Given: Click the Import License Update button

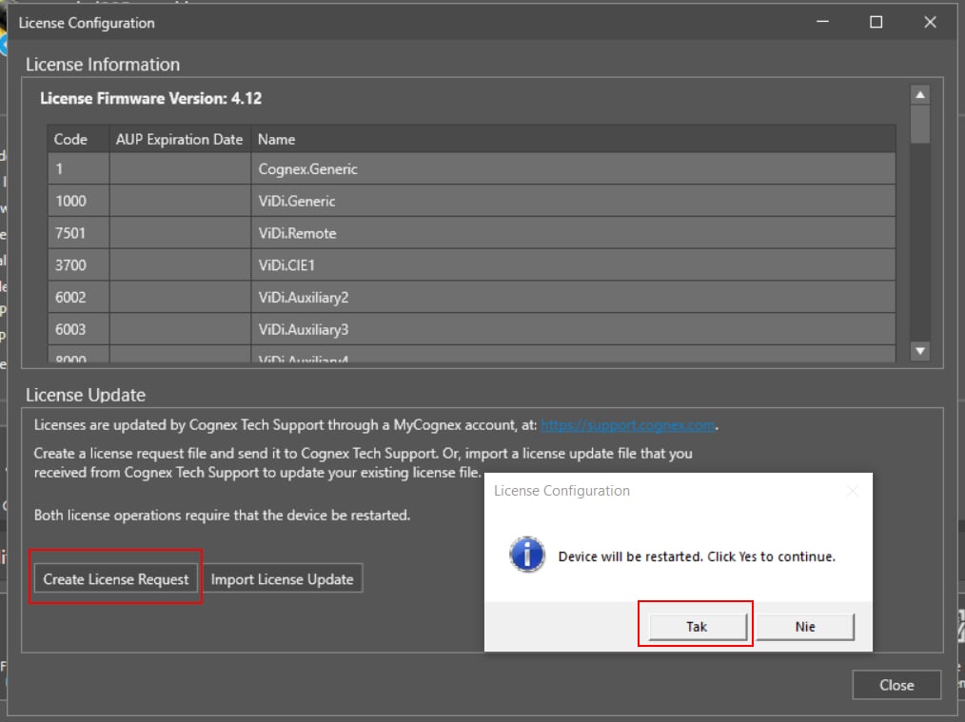Looking at the screenshot, I should coord(282,578).
